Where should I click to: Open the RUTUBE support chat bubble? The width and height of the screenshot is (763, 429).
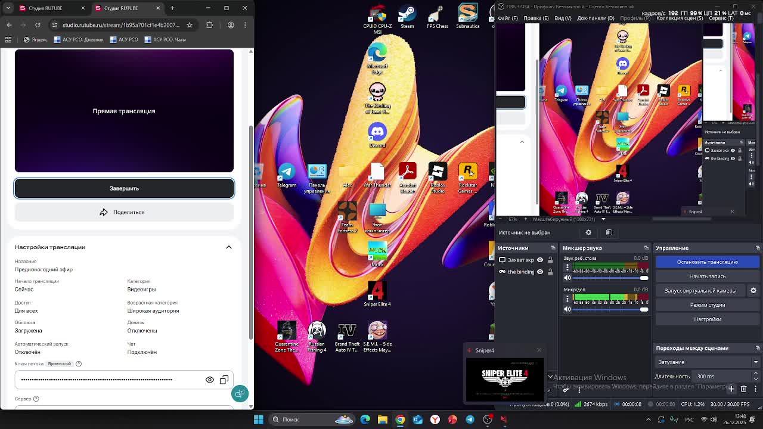(240, 393)
